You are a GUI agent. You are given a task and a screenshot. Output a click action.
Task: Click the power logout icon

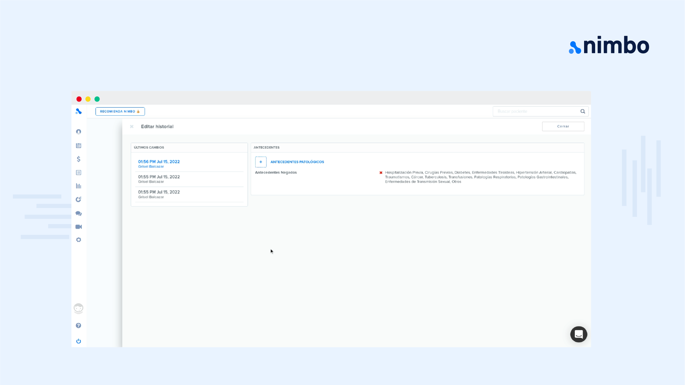[78, 341]
